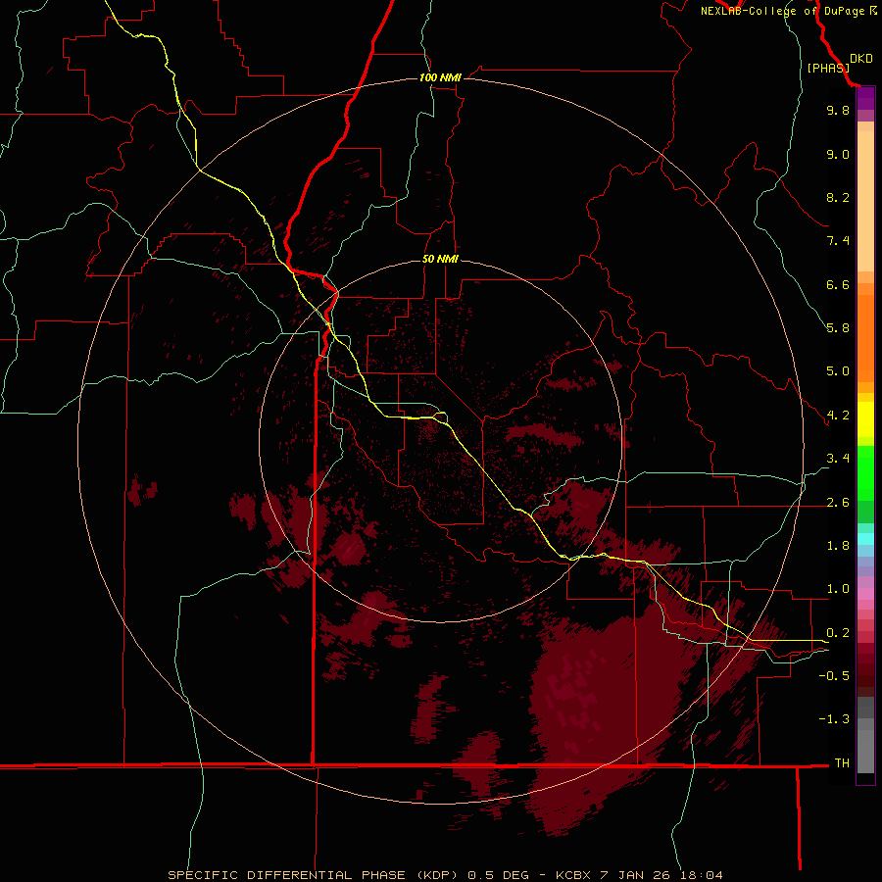Click the DKD legend unit label

pyautogui.click(x=861, y=59)
